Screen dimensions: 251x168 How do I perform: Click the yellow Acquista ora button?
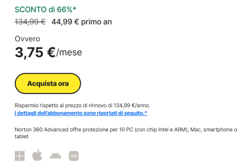(48, 84)
